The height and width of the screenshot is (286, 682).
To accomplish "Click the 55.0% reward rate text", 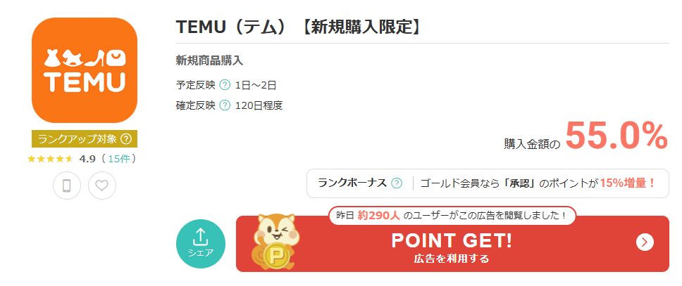I will (616, 136).
